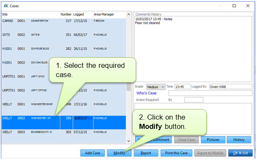This screenshot has width=257, height=160.
Task: Click Export to Mobile button
Action: coord(210,153)
